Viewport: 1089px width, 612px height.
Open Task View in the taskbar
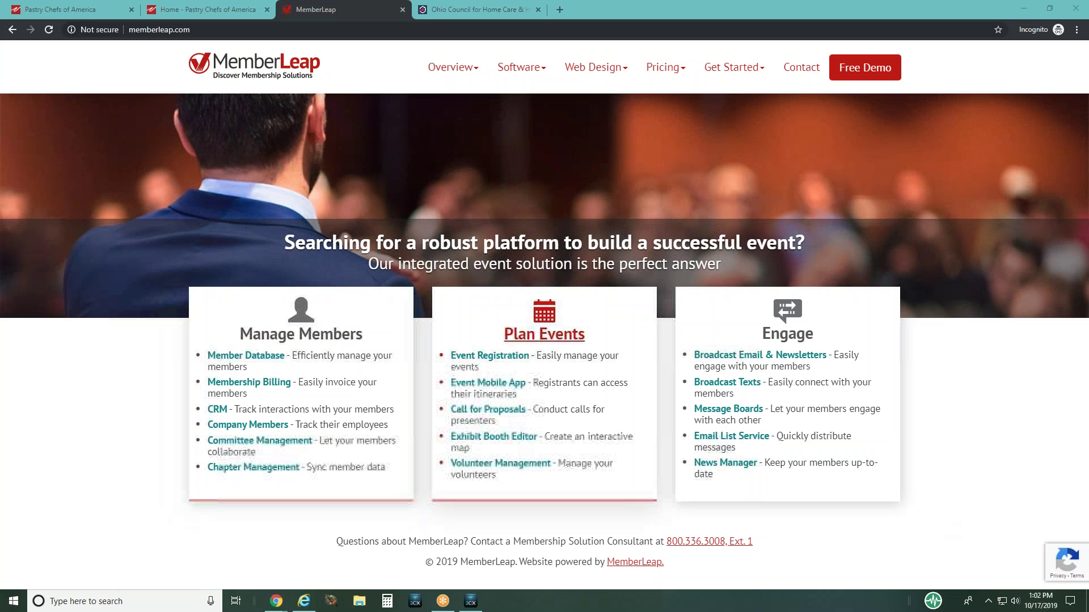pyautogui.click(x=236, y=601)
